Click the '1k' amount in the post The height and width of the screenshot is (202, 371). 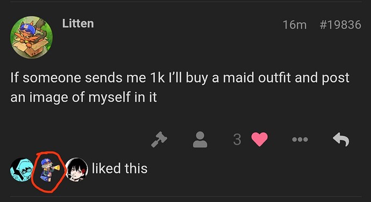[x=158, y=77]
